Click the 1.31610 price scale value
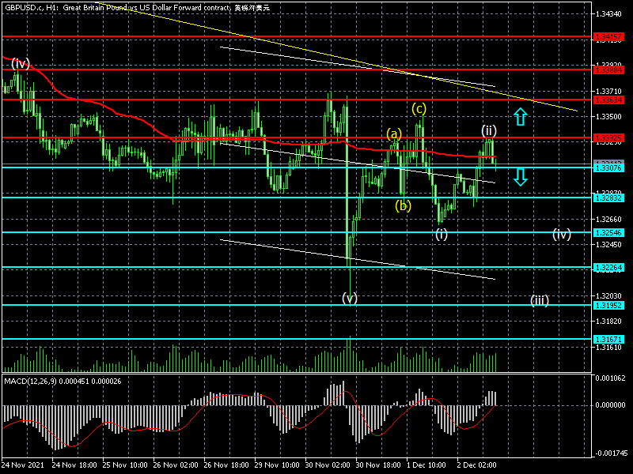The width and height of the screenshot is (633, 474). click(x=608, y=347)
